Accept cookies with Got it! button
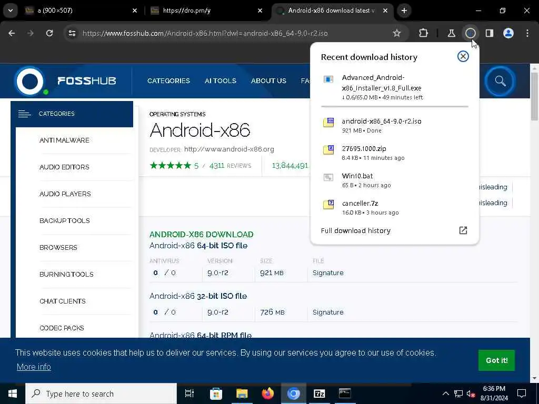 496,360
